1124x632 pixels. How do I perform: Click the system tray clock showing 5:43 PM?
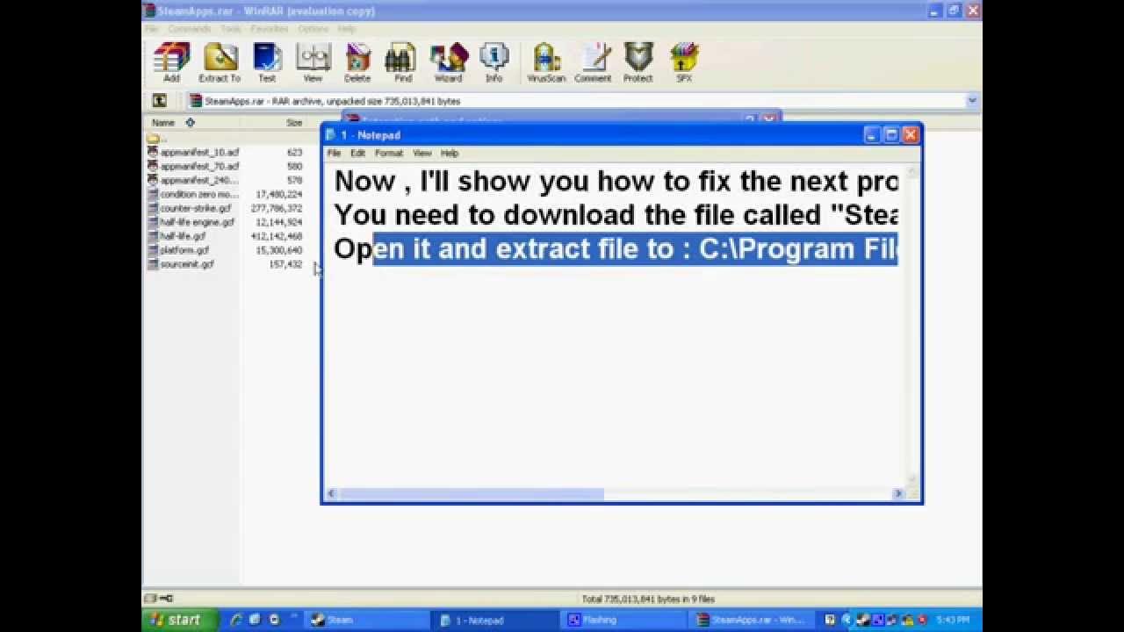[x=954, y=620]
